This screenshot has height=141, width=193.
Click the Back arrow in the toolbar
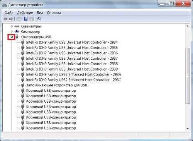[5, 19]
